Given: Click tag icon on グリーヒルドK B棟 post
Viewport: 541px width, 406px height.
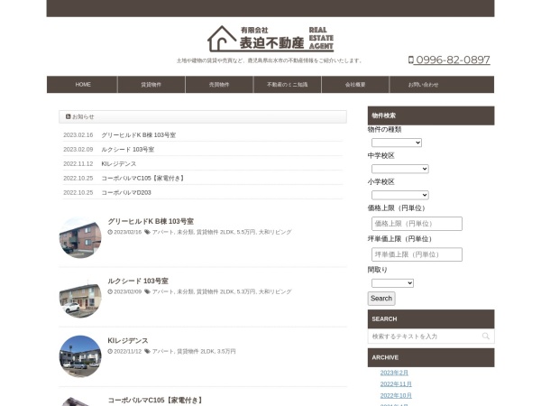Looking at the screenshot, I should point(147,232).
